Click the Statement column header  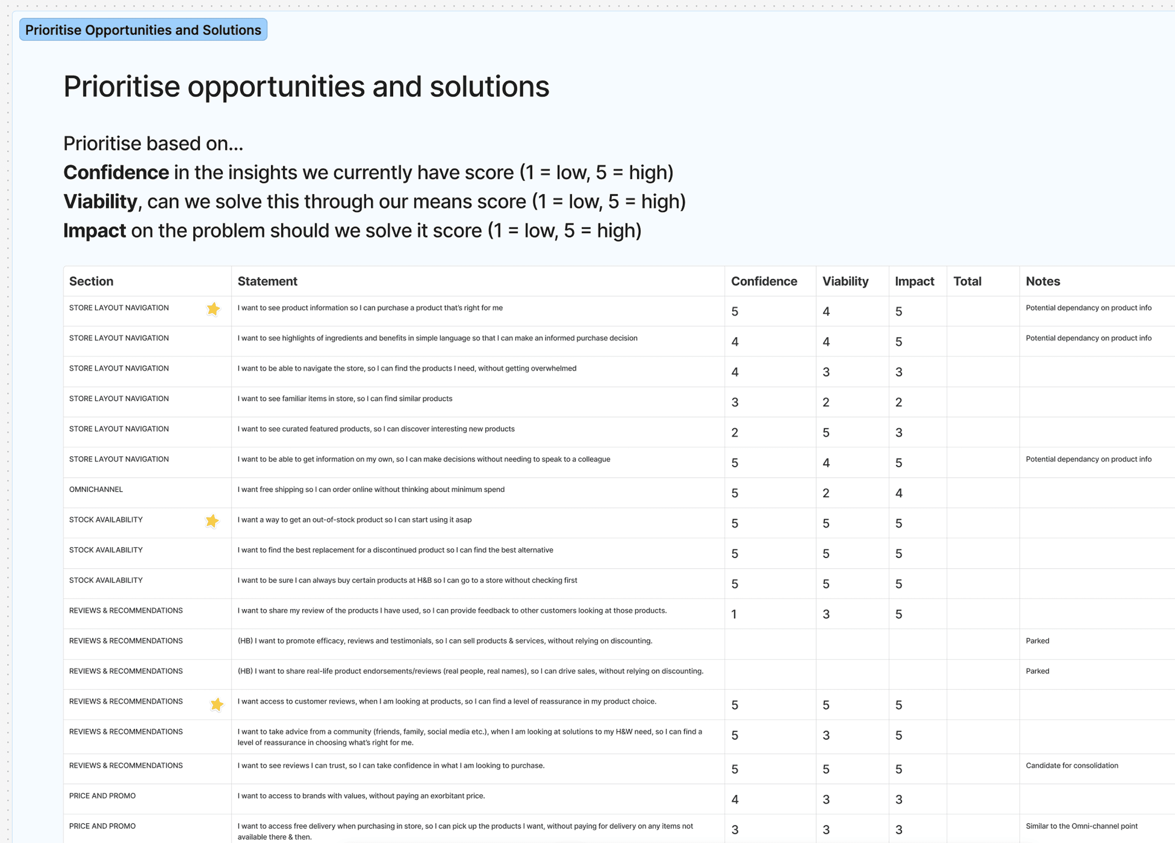click(267, 281)
